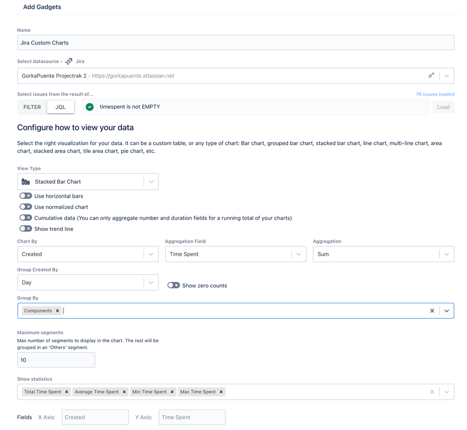Clear all Group By values
This screenshot has width=467, height=430.
click(x=432, y=311)
